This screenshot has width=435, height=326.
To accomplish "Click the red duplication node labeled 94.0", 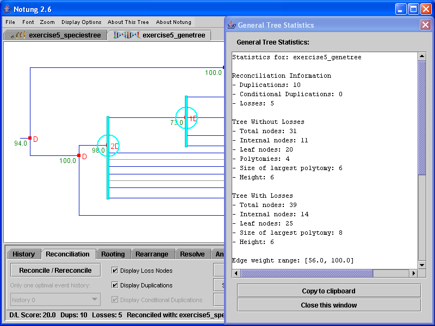I will [x=30, y=139].
